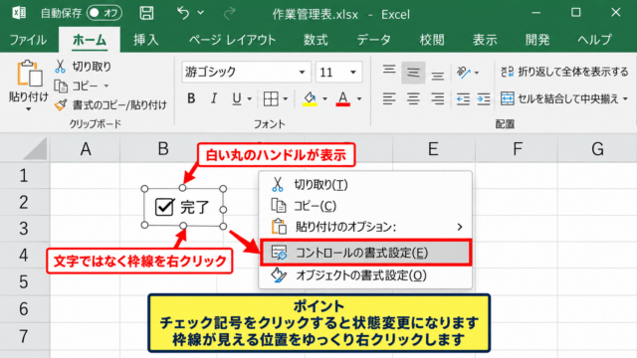Choose 切り取り(T) in context menu
This screenshot has height=358, width=637.
tap(365, 185)
